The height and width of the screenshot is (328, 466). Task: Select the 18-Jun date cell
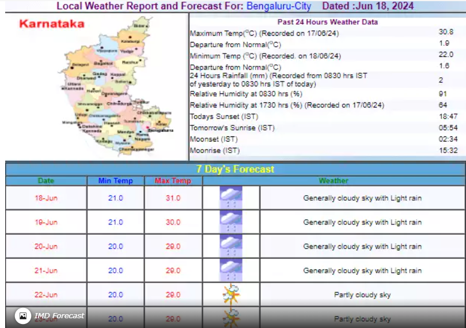(46, 198)
